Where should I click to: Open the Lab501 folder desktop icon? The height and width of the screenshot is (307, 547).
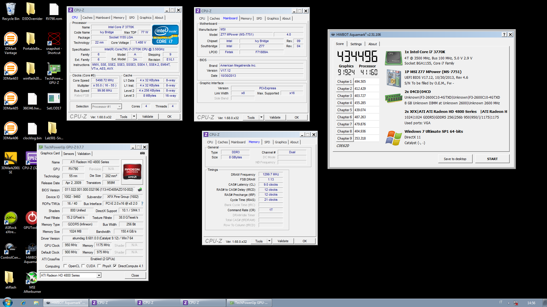[54, 131]
